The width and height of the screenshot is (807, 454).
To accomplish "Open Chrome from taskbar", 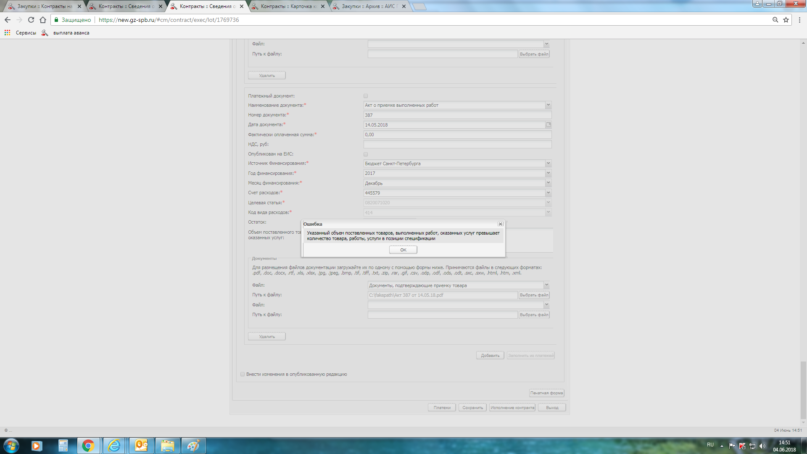I will [88, 446].
